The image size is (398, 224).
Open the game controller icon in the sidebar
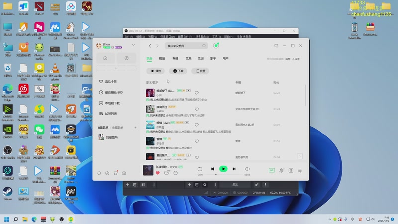coord(124,173)
